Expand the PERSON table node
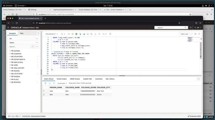Viewport: 215px width, 120px height. point(10,76)
